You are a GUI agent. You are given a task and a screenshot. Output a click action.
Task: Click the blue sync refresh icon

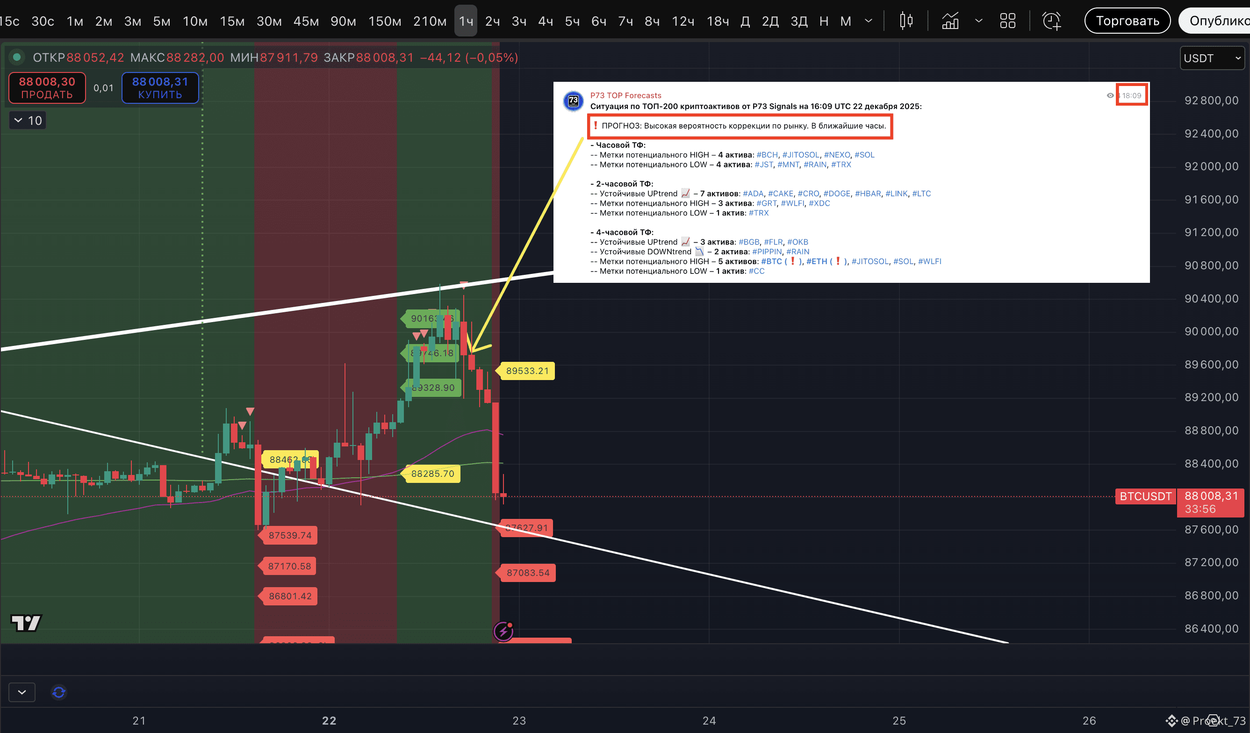point(58,692)
